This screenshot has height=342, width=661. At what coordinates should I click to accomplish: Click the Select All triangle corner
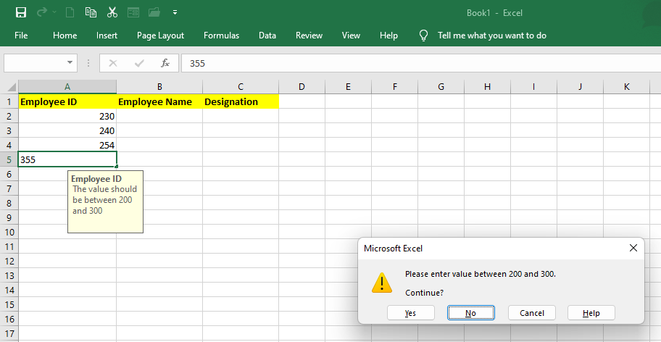11,87
